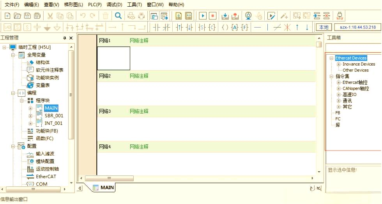The width and height of the screenshot is (382, 204).
Task: Insert a normally open contact
Action: (156, 27)
